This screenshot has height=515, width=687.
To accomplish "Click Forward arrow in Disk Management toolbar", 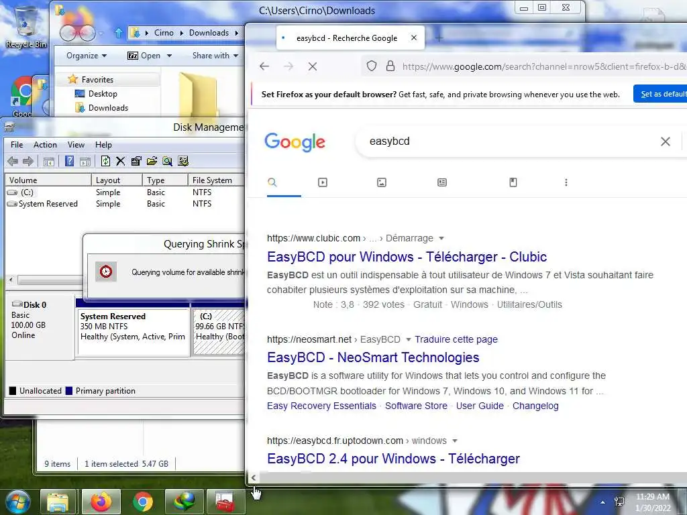I will pos(28,161).
